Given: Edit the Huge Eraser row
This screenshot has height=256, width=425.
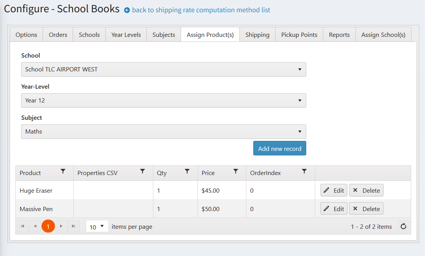Looking at the screenshot, I should coord(334,190).
